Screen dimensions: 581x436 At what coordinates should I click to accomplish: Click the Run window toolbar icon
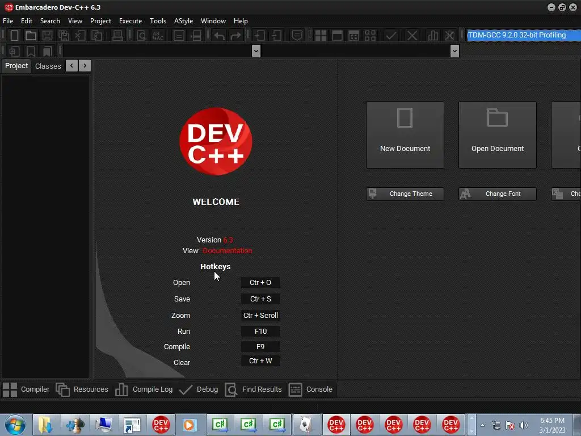click(x=337, y=36)
